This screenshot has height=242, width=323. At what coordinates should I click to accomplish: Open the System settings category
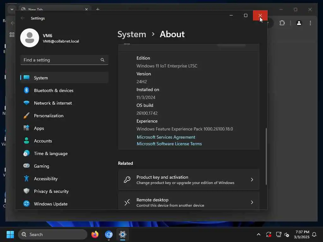[x=64, y=78]
